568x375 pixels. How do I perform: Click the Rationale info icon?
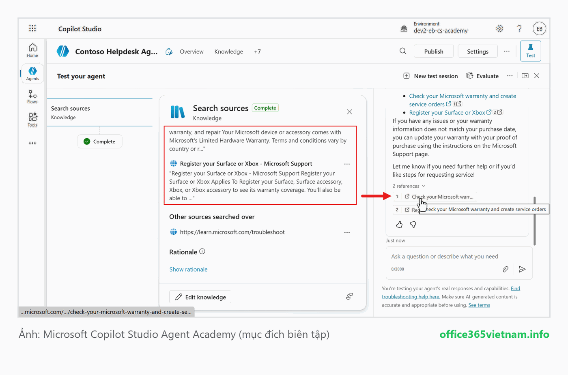(x=202, y=251)
